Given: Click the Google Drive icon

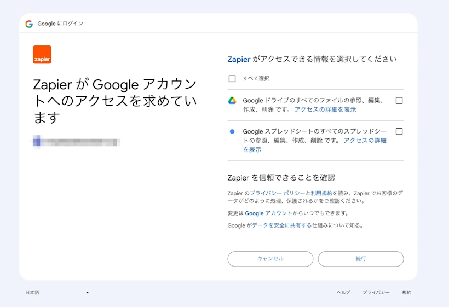Looking at the screenshot, I should 232,101.
